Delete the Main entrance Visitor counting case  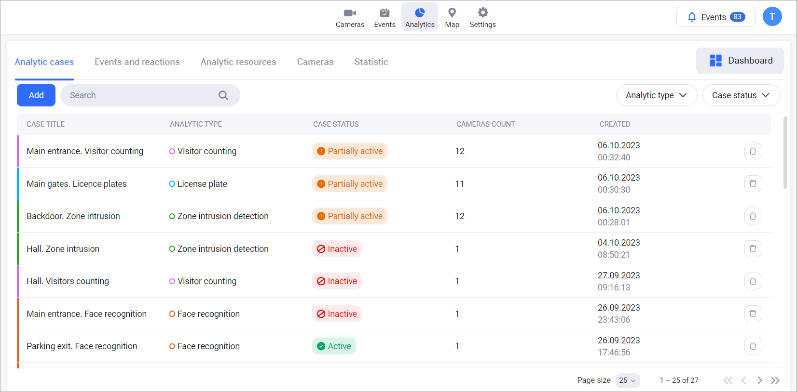pos(752,151)
